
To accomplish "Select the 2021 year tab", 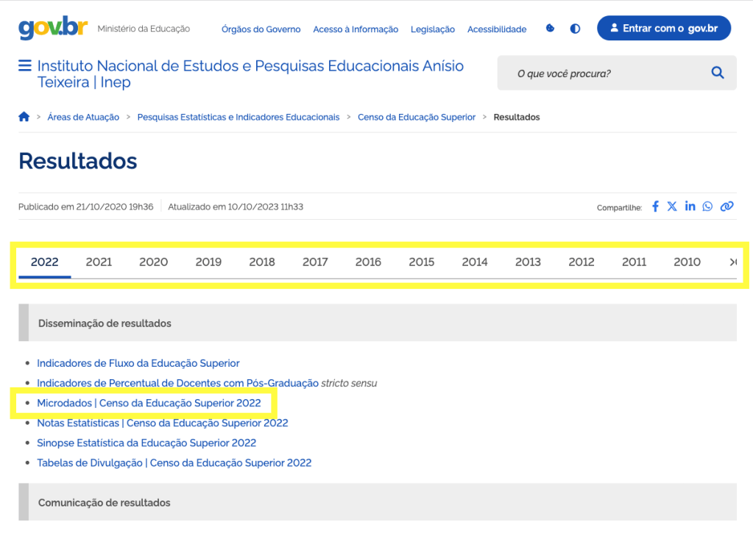I will (99, 262).
